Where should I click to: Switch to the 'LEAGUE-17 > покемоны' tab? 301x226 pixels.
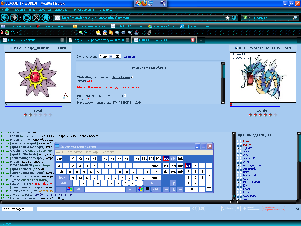click(33, 40)
